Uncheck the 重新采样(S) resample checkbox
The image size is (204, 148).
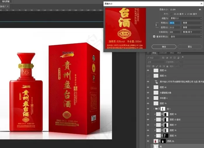(154, 37)
